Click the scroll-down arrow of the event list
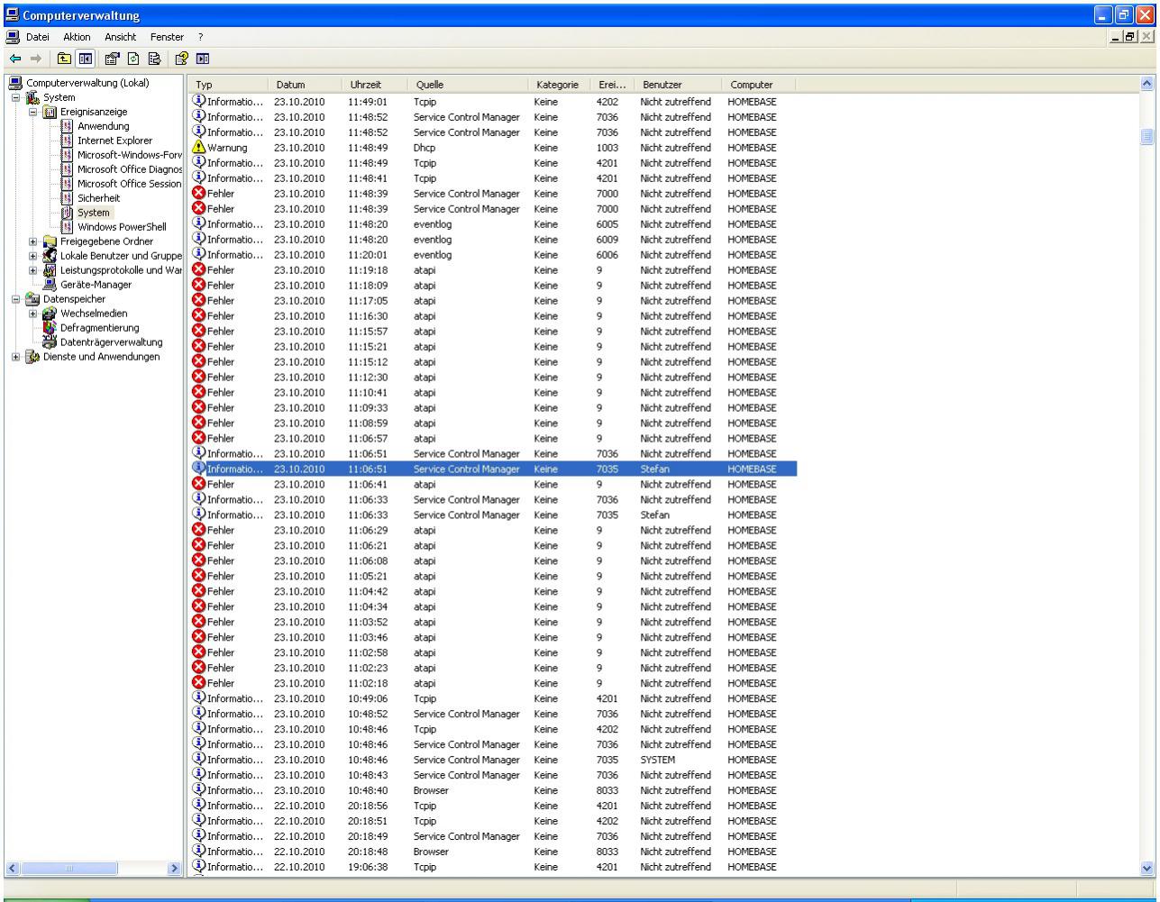The height and width of the screenshot is (902, 1160). click(x=1146, y=868)
